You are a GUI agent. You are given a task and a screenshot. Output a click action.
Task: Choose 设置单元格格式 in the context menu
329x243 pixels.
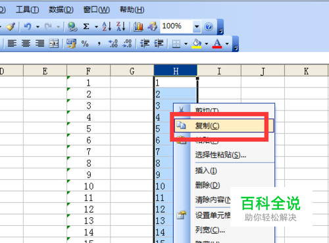click(213, 215)
